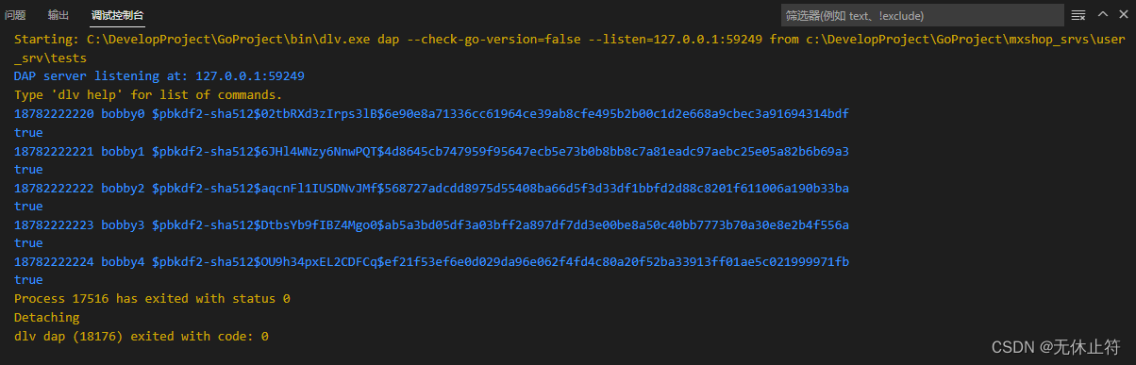Select the 调试控制台 tab
The image size is (1136, 365).
tap(118, 15)
